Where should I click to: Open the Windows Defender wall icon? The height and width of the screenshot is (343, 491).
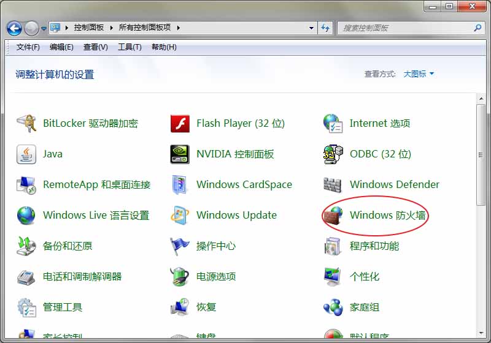[333, 184]
